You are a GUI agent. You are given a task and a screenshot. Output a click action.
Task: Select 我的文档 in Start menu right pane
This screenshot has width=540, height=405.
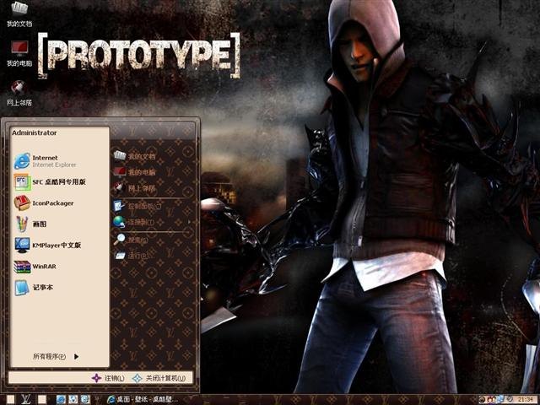pyautogui.click(x=139, y=156)
